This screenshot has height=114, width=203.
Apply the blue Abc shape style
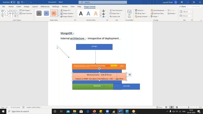click(46, 13)
